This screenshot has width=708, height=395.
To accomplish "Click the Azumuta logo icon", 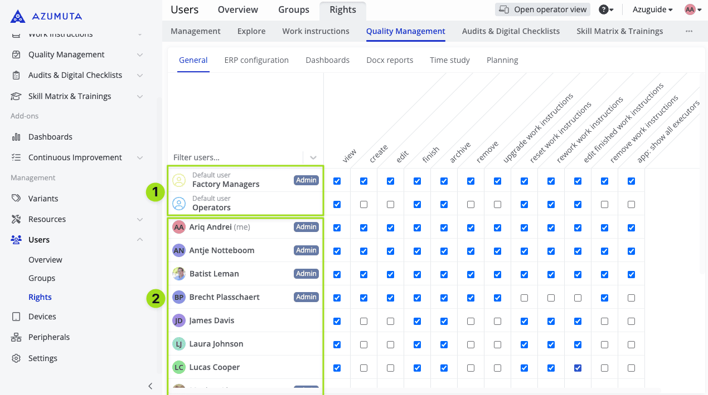I will (18, 17).
